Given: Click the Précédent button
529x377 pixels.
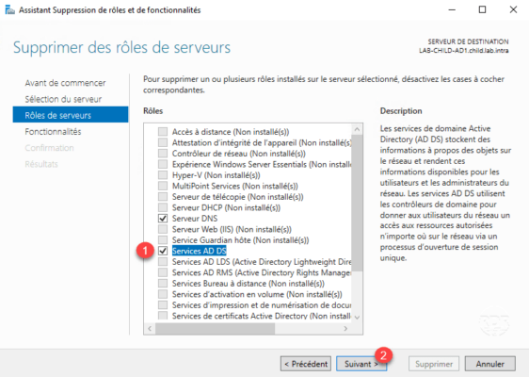Looking at the screenshot, I should (306, 364).
